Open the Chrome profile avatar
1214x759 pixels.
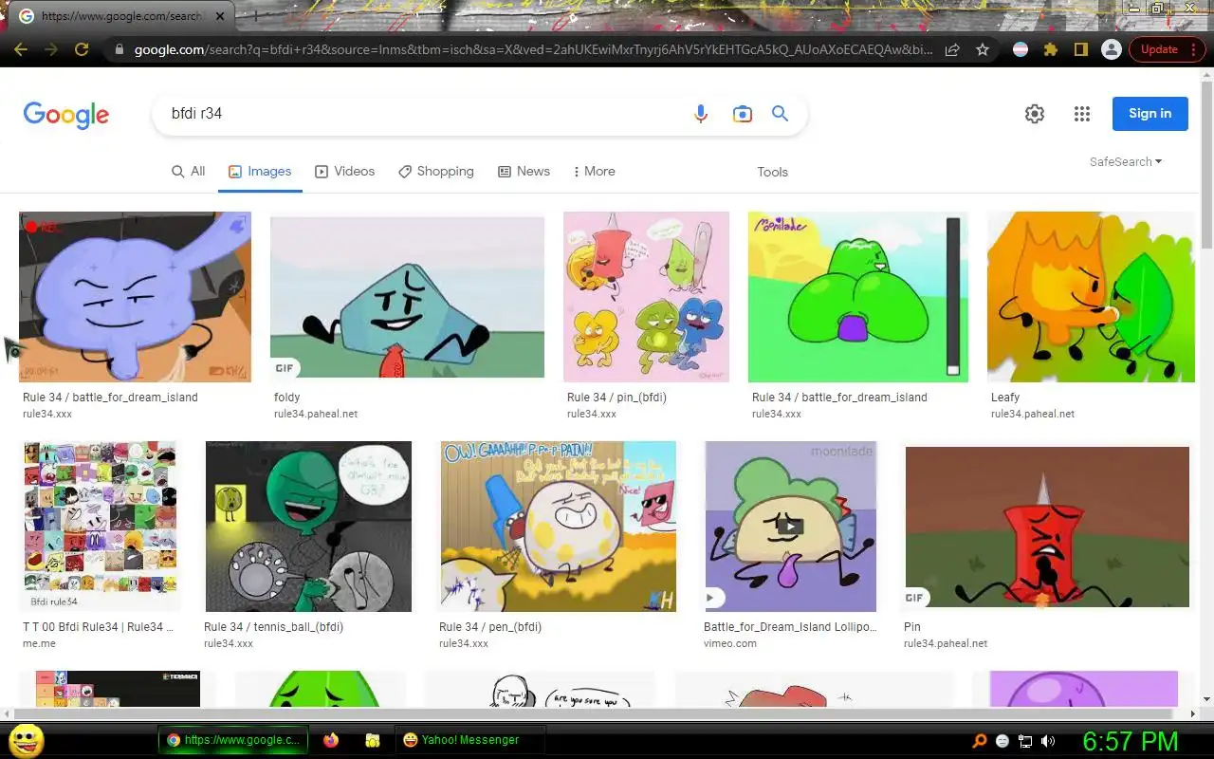[1112, 49]
